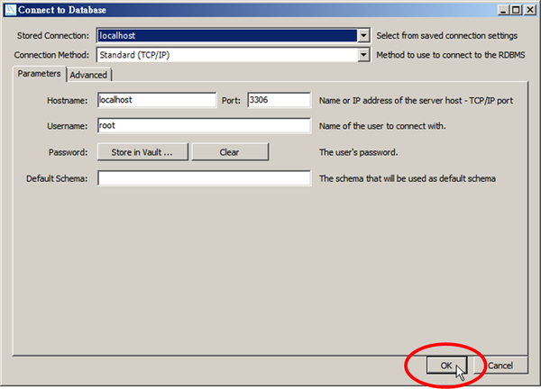This screenshot has width=541, height=389.
Task: Click the Clear password button
Action: (230, 152)
